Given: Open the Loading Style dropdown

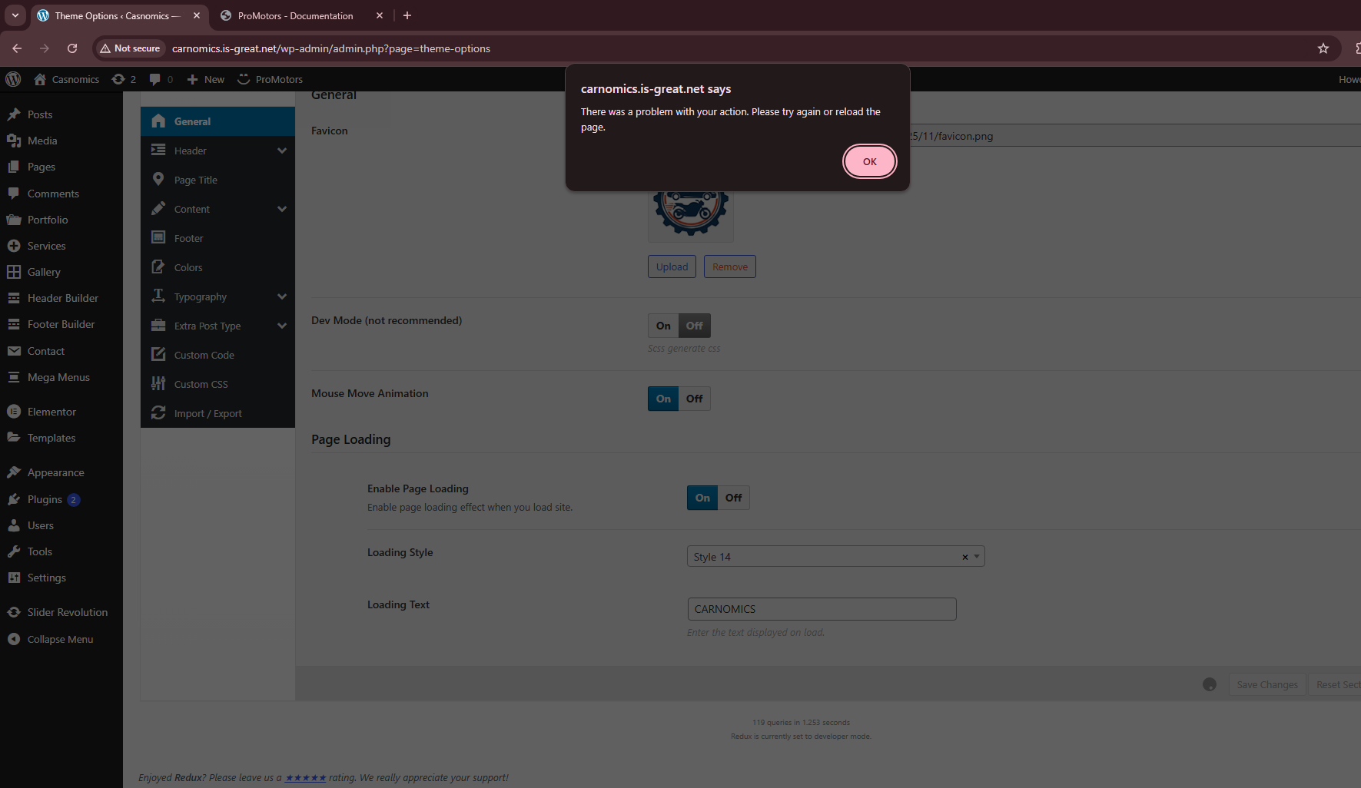Looking at the screenshot, I should (x=835, y=557).
